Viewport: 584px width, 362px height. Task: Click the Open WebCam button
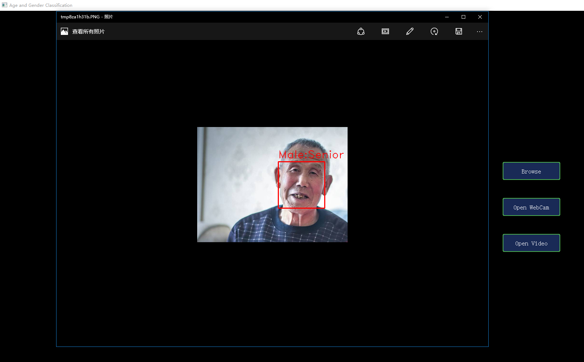point(531,207)
